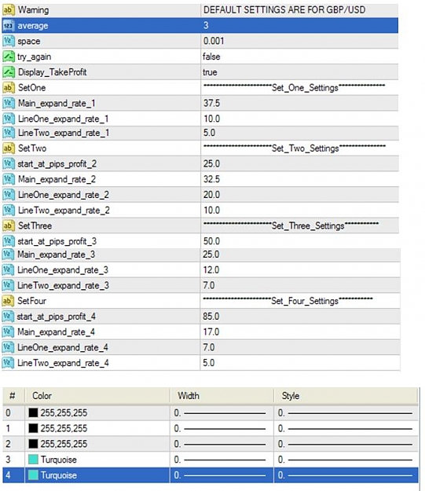The image size is (425, 491).
Task: Edit the start_at_pips_profit_3 value 50.0
Action: point(299,241)
